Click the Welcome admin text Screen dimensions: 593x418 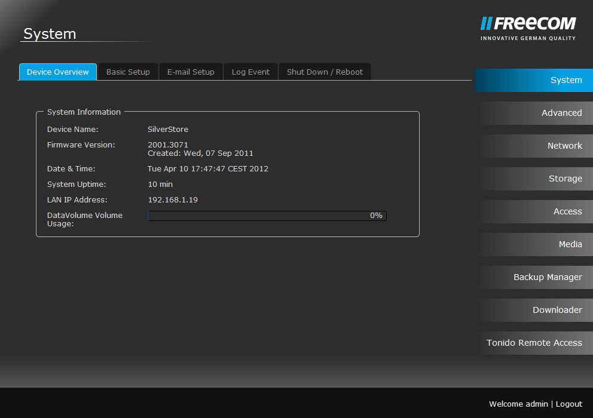[518, 404]
